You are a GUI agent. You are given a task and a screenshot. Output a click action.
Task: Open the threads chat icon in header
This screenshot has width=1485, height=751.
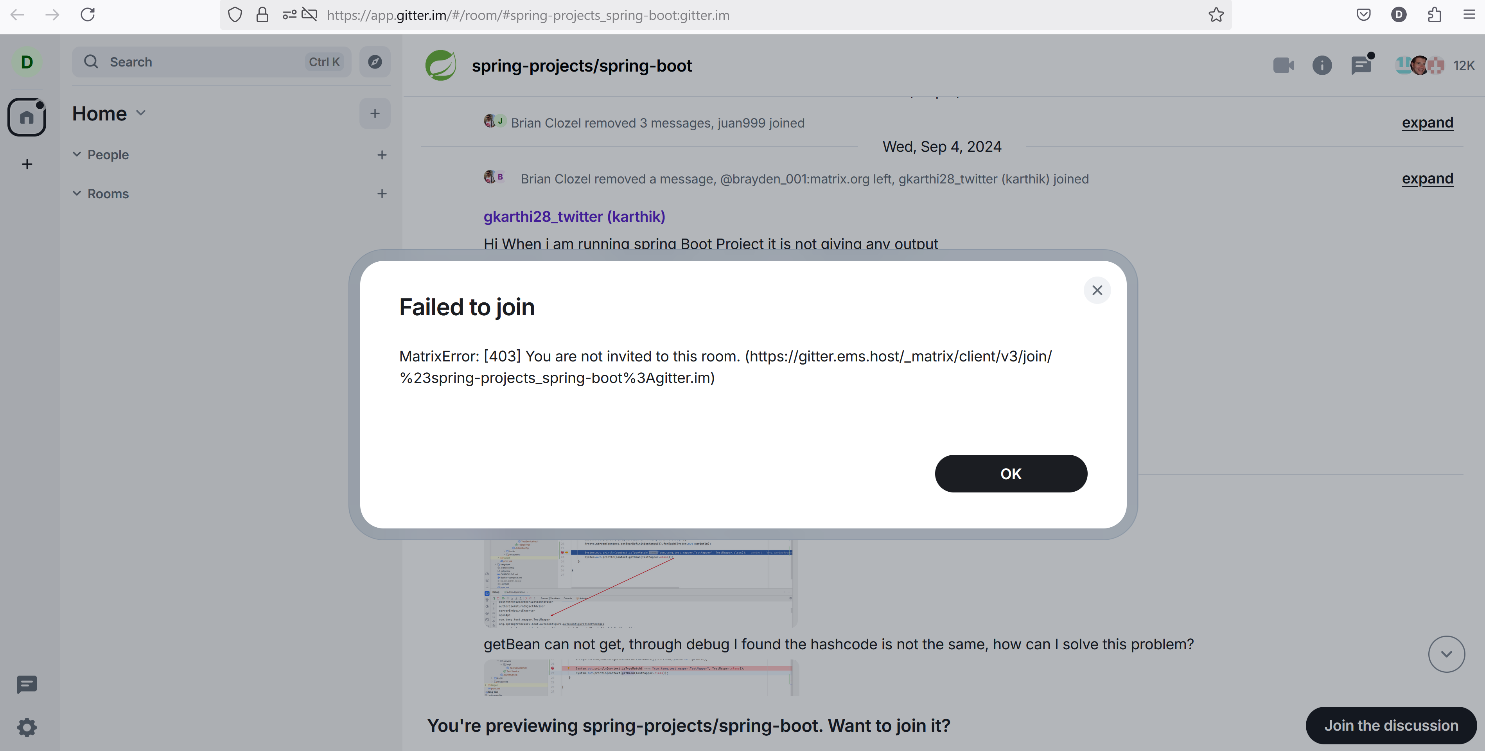(x=1361, y=66)
